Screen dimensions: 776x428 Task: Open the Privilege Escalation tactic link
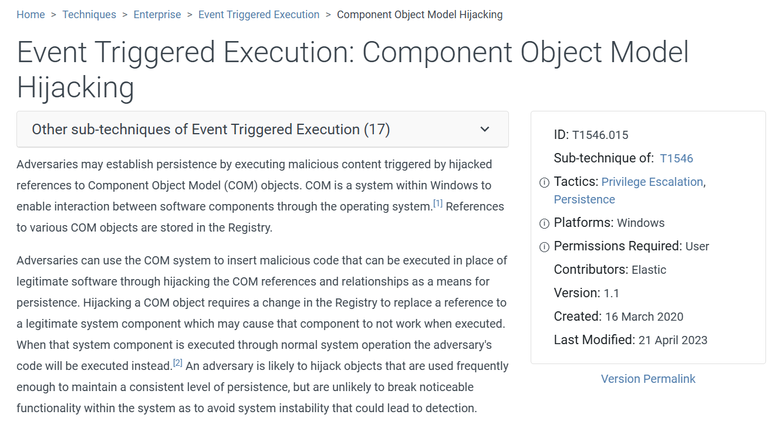tap(652, 182)
